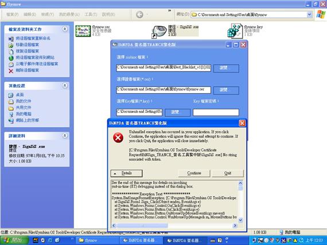
Task: Click the Continue button in error dialog
Action: [x=194, y=173]
